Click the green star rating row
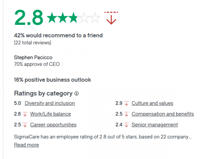The width and height of the screenshot is (205, 159). tap(73, 18)
